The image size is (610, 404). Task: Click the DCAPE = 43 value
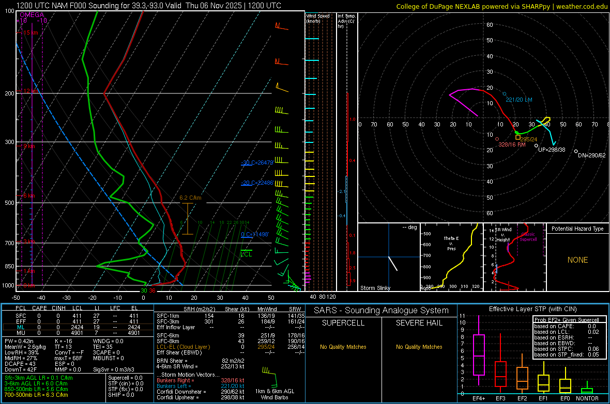20,364
